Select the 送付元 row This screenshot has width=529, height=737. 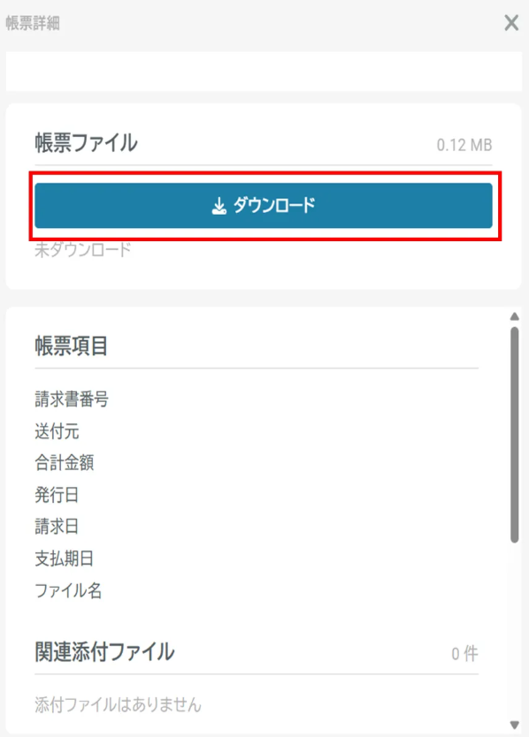[x=257, y=431]
